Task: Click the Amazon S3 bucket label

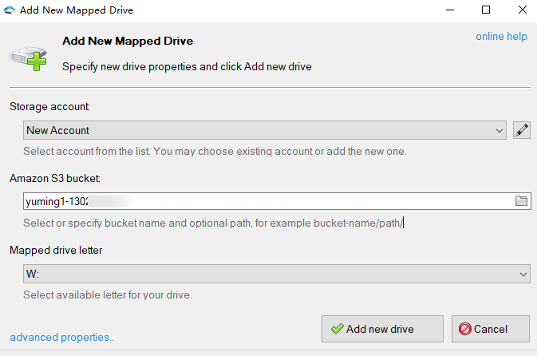Action: coord(55,178)
